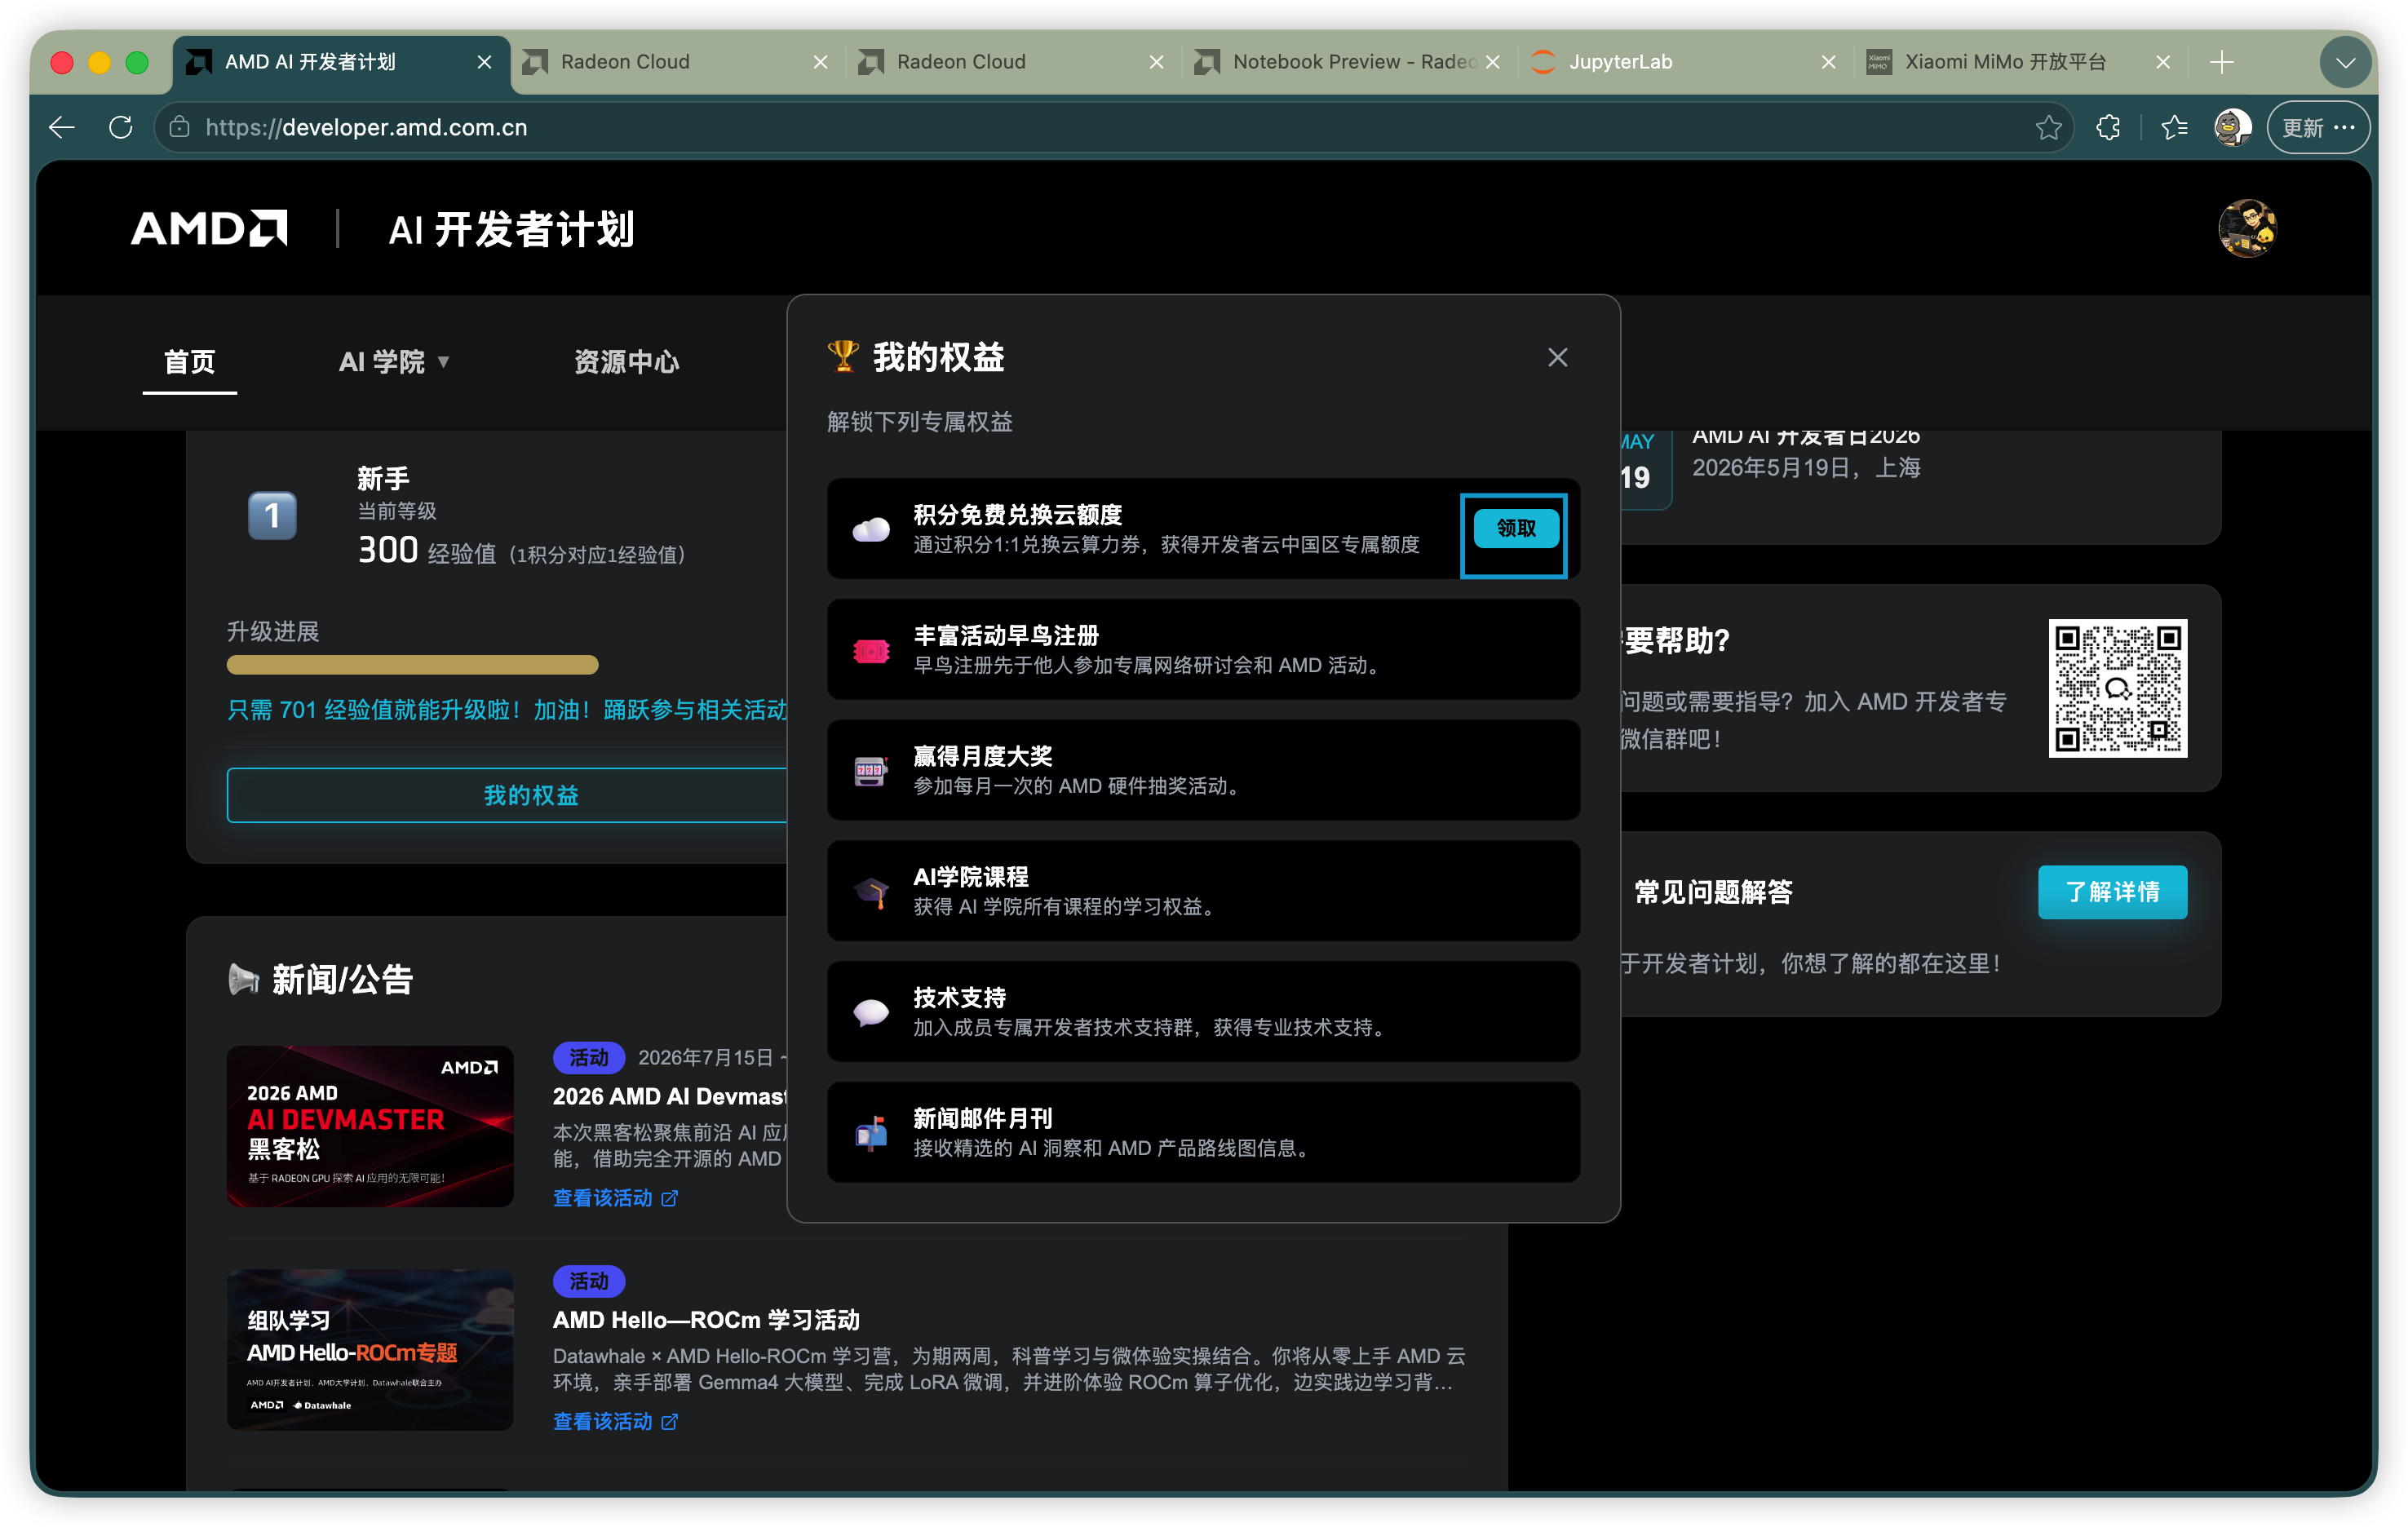Click the 活动 tag on Hello—ROCm item
2408x1527 pixels.
[x=589, y=1281]
